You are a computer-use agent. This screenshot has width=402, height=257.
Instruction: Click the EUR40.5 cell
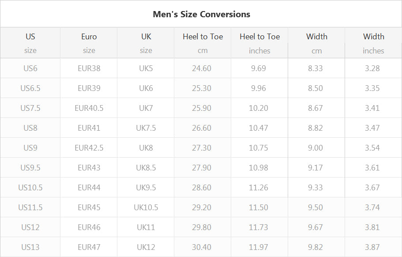89,108
